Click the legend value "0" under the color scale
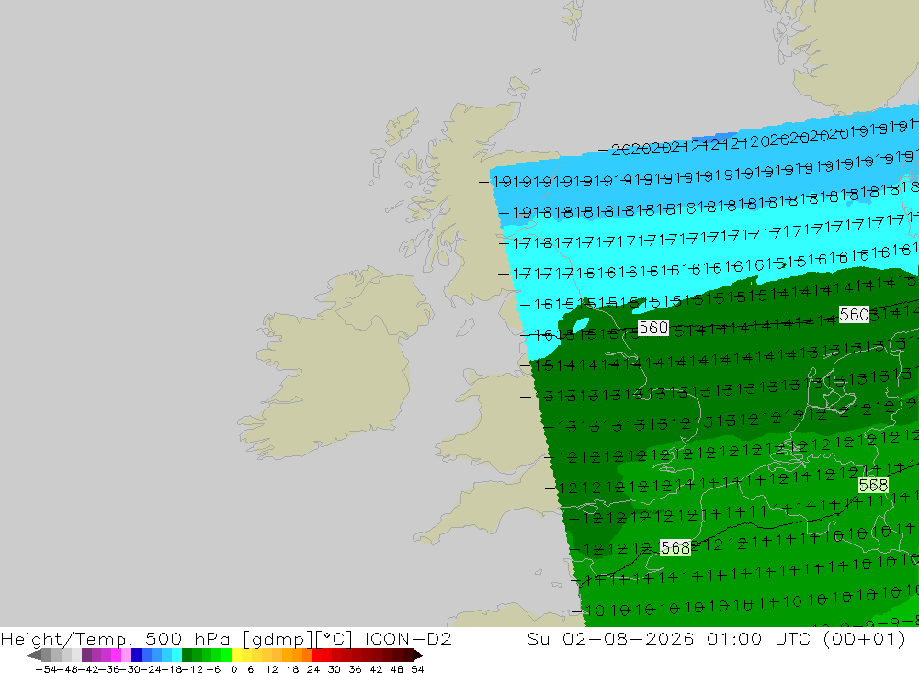Viewport: 919px width, 673px height. click(x=233, y=669)
